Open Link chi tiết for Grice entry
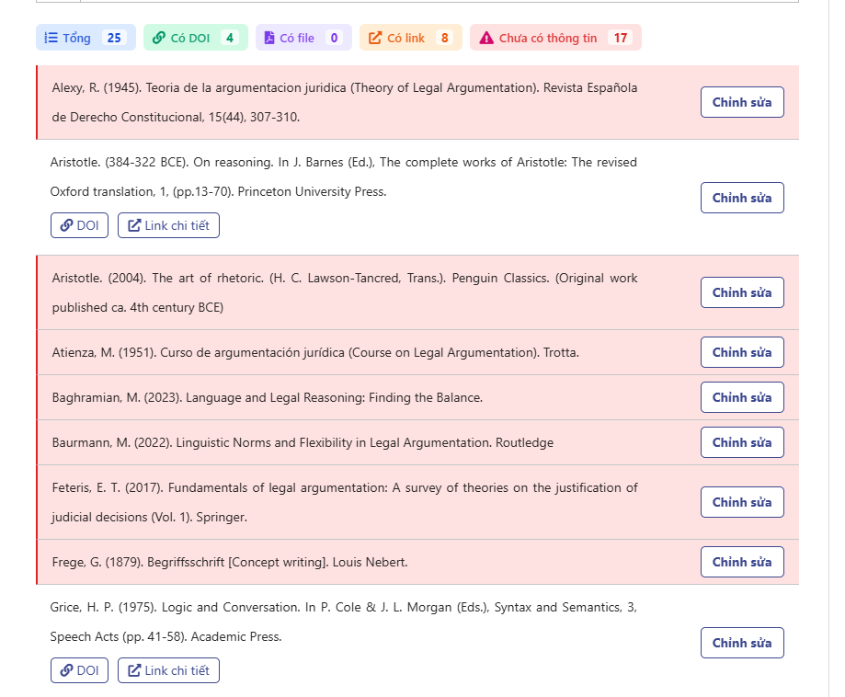Screen dimensions: 845x697 [168, 670]
